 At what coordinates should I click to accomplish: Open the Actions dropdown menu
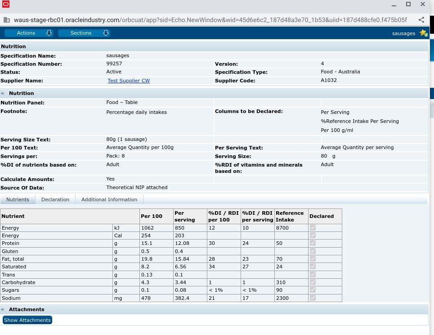pos(29,33)
